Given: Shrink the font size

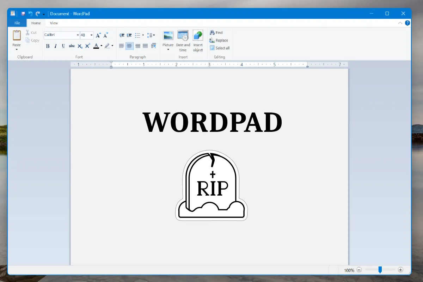Looking at the screenshot, I should point(105,35).
